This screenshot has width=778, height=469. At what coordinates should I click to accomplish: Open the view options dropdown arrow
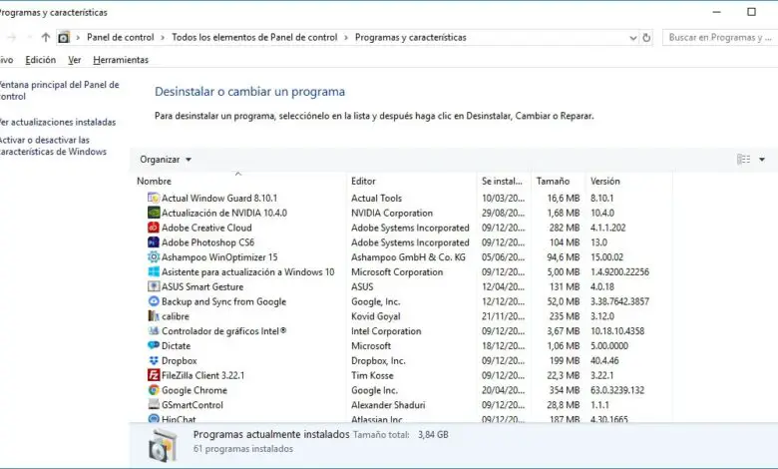(762, 160)
